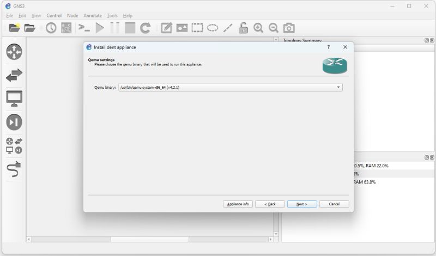436x256 pixels.
Task: Start all nodes play icon
Action: (x=100, y=28)
